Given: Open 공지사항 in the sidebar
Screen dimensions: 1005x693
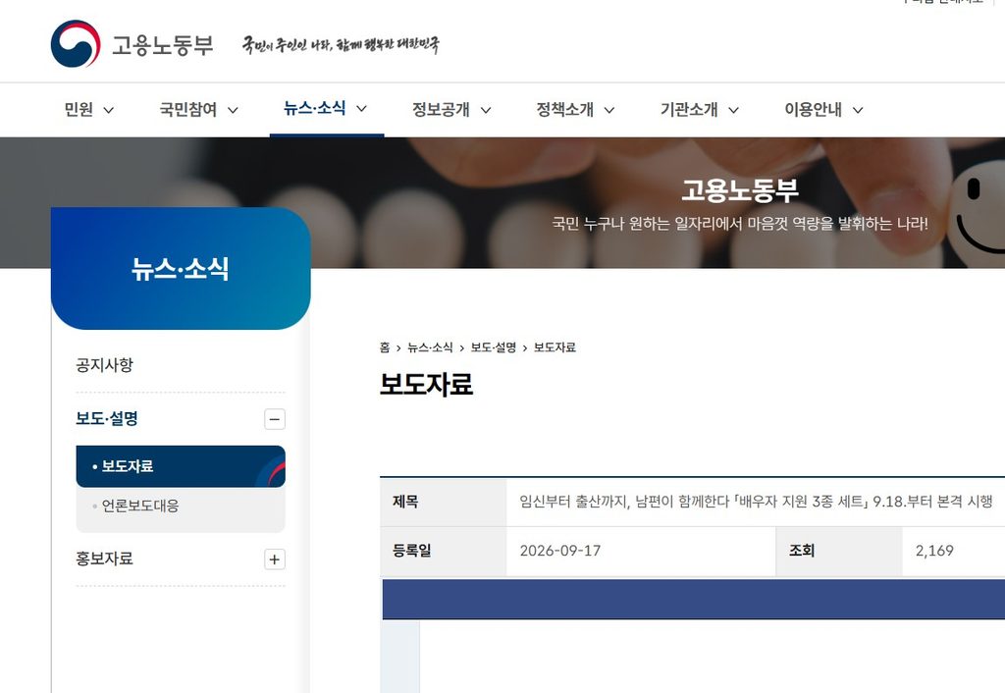Looking at the screenshot, I should 104,365.
